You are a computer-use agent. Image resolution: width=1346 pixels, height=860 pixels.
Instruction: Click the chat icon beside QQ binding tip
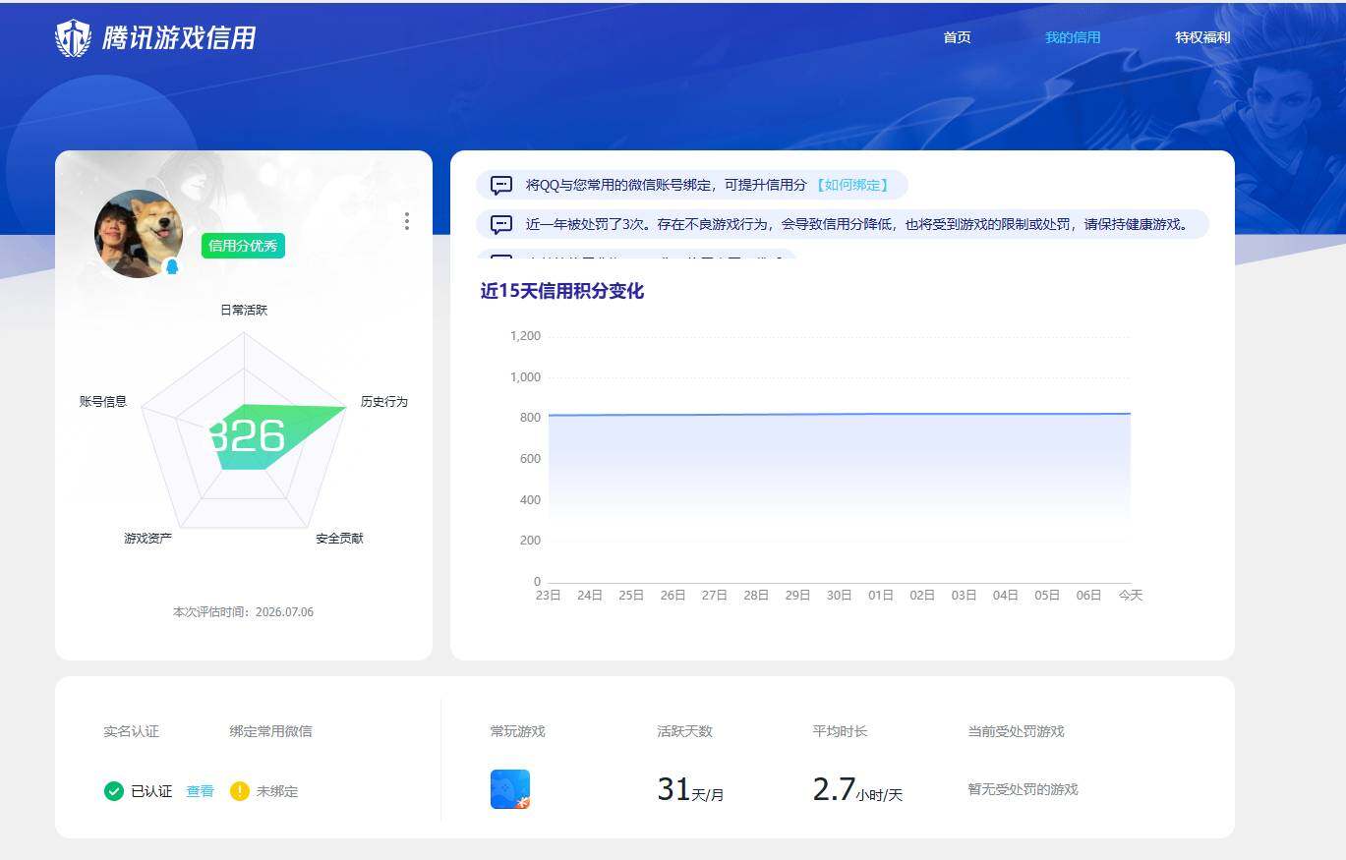(x=501, y=185)
